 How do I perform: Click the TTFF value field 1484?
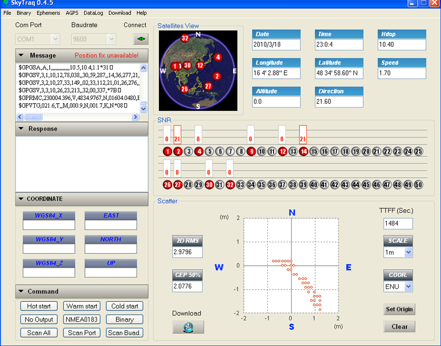[x=398, y=223]
